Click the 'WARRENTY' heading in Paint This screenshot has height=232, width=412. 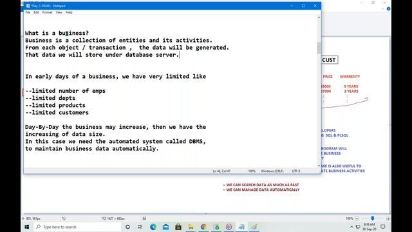point(350,77)
